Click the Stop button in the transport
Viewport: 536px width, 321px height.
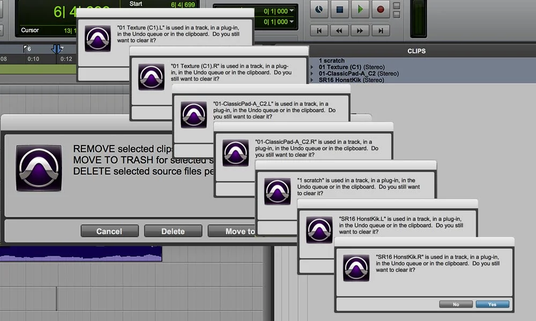(x=339, y=9)
